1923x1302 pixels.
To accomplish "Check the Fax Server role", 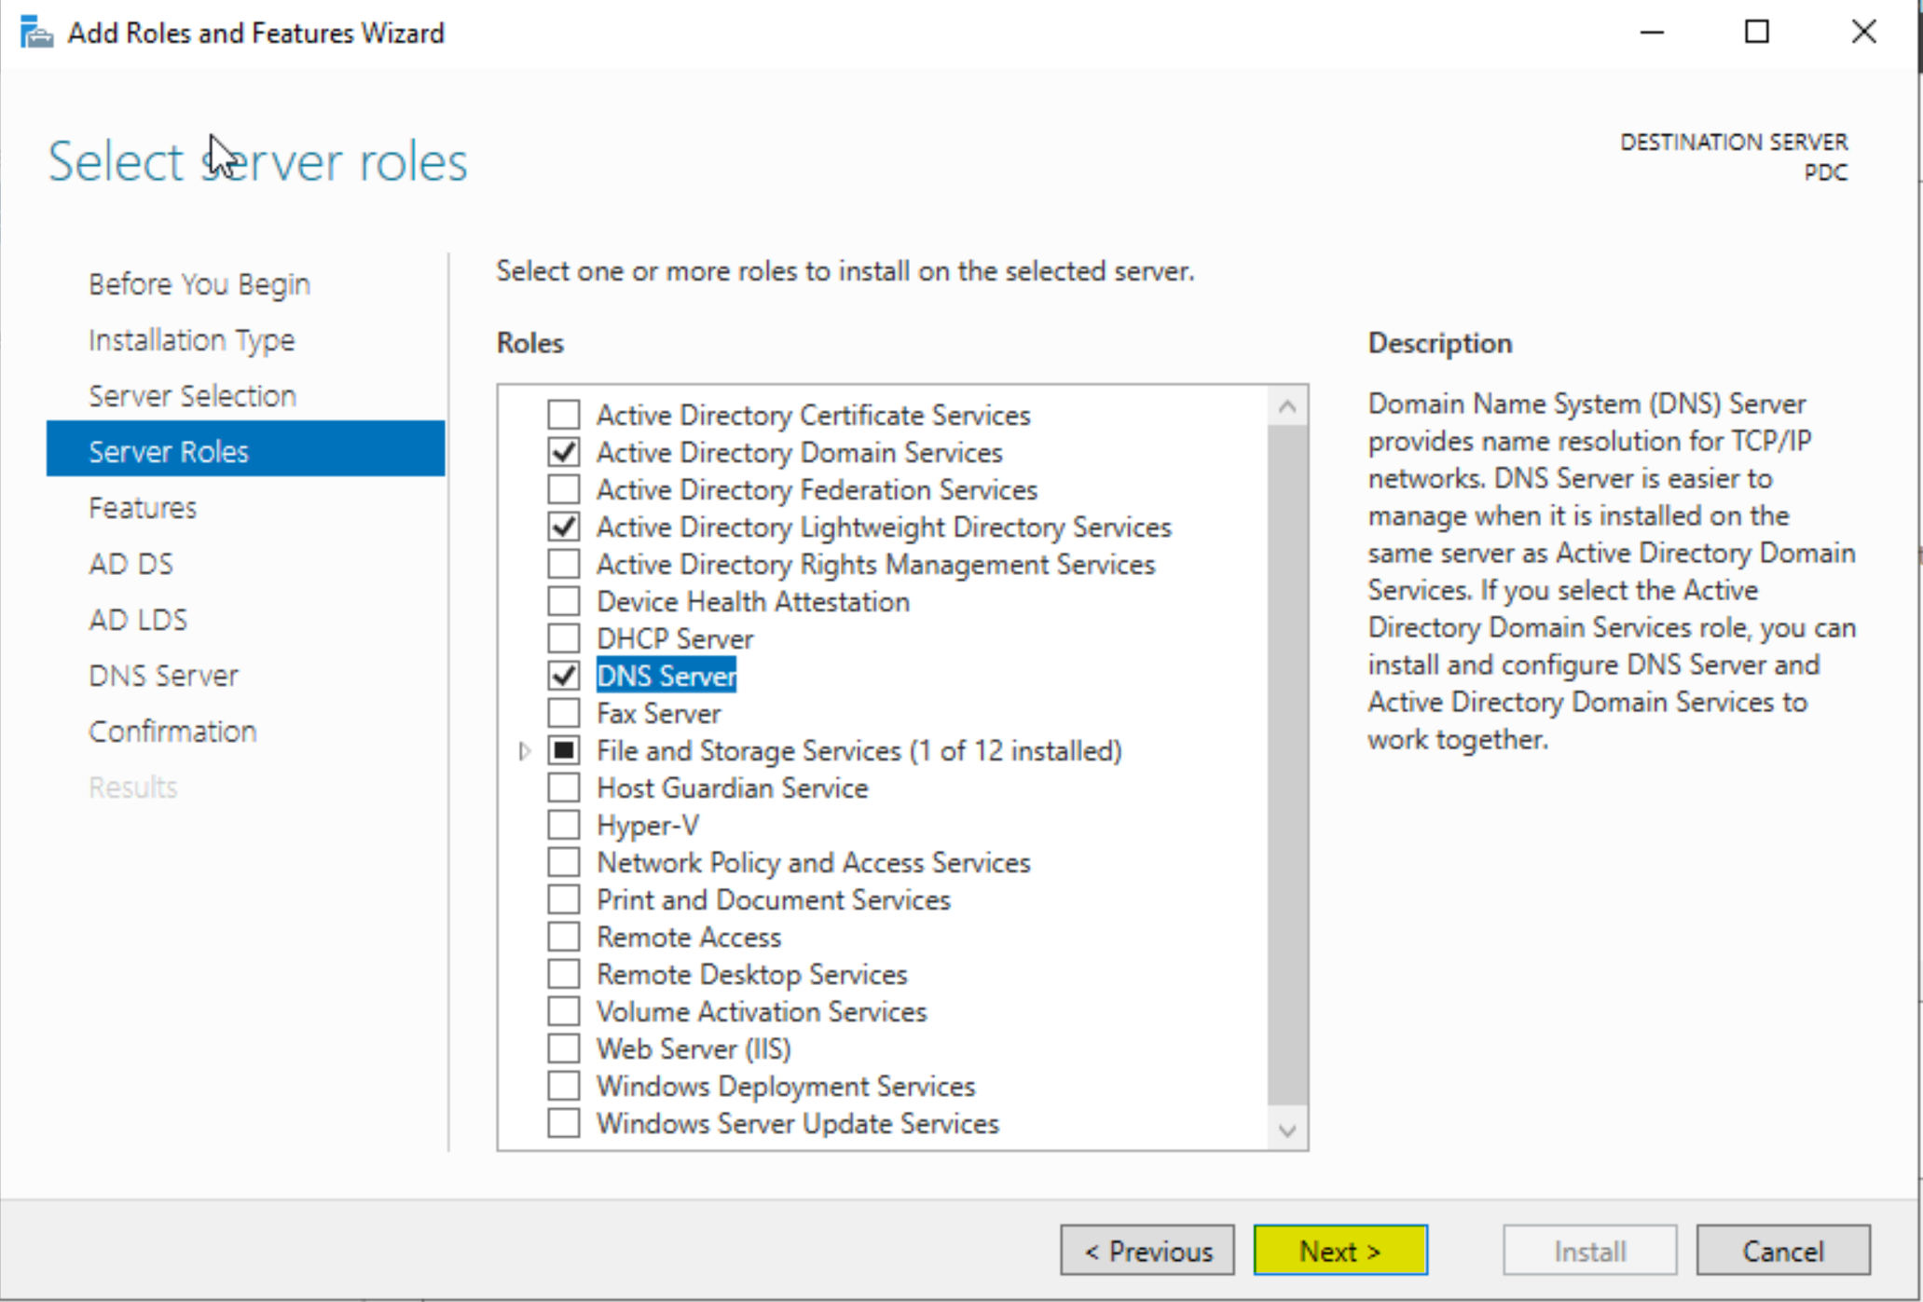I will point(564,713).
